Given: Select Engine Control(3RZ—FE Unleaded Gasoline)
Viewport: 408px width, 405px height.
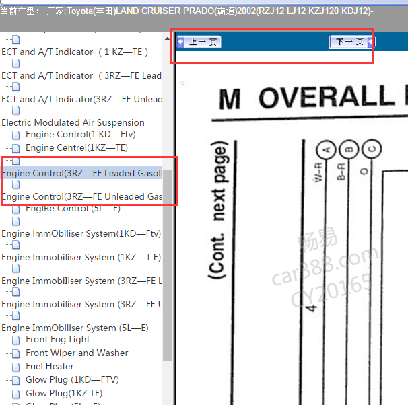Looking at the screenshot, I should [x=81, y=196].
